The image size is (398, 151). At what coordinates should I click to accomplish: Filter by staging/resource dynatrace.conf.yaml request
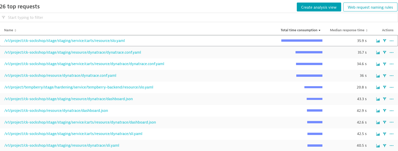pos(385,52)
